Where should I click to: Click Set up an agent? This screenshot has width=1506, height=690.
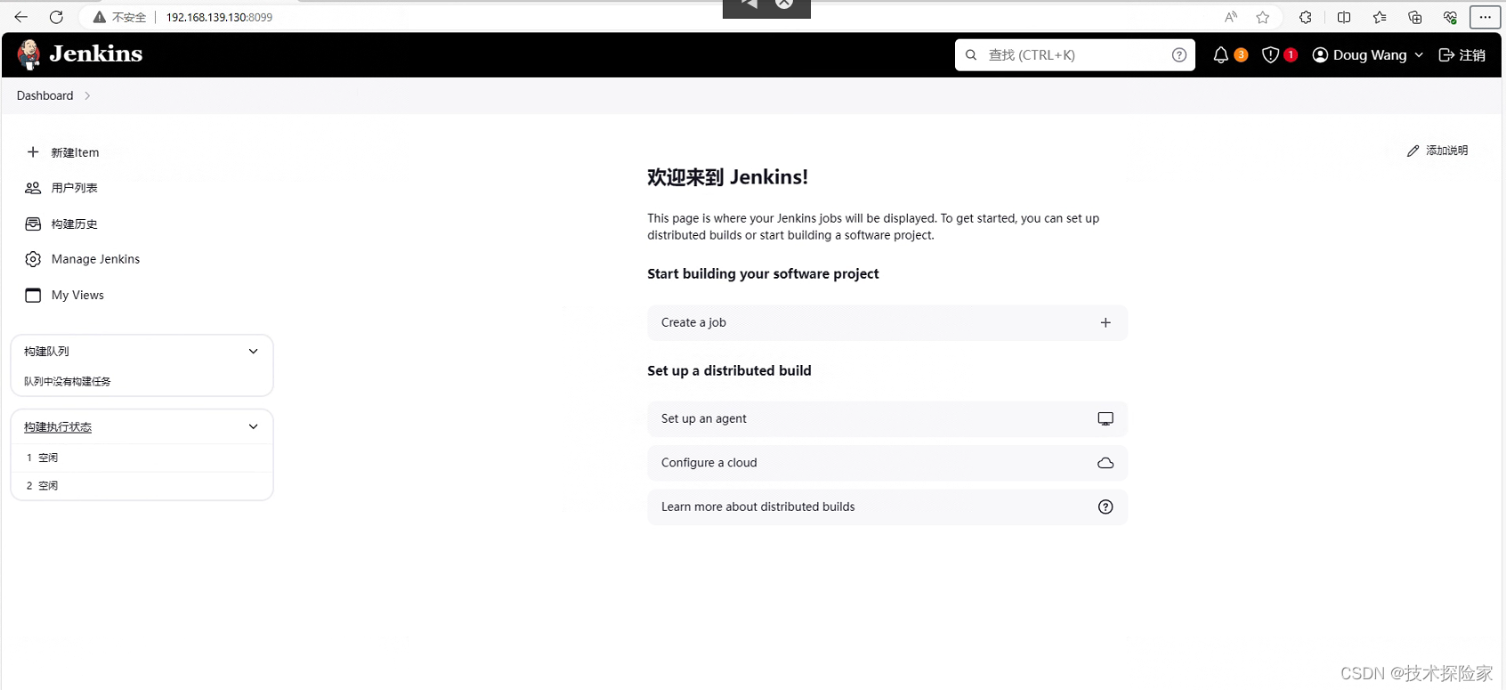tap(887, 418)
